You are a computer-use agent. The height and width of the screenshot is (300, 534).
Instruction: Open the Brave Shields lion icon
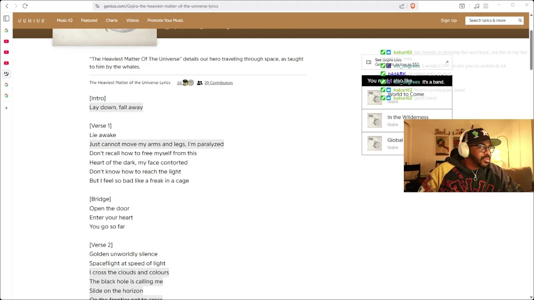pos(413,6)
